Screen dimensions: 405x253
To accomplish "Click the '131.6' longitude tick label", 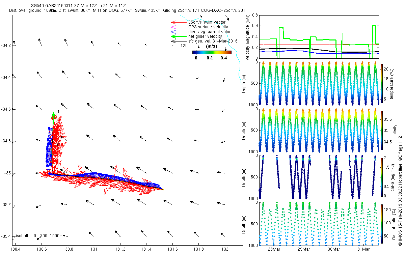I will point(172,249).
